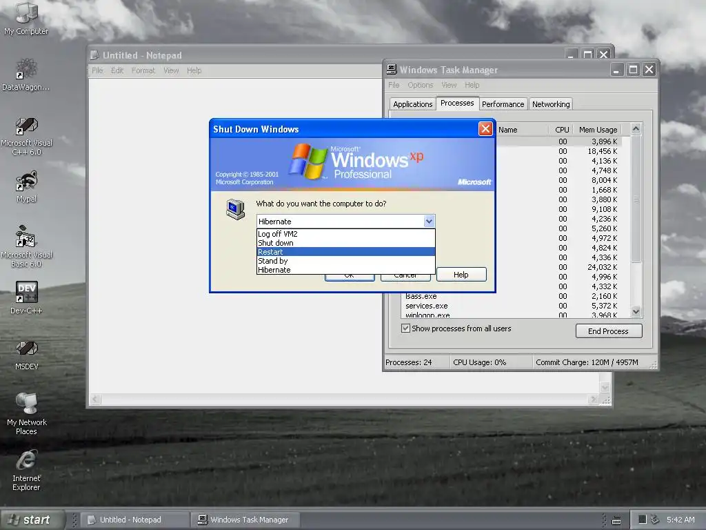Click the computer icon in Shut Down dialog

tap(236, 209)
